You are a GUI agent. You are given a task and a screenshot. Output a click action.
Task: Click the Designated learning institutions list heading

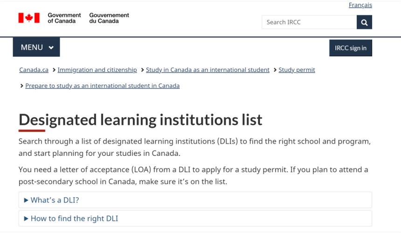(x=140, y=120)
